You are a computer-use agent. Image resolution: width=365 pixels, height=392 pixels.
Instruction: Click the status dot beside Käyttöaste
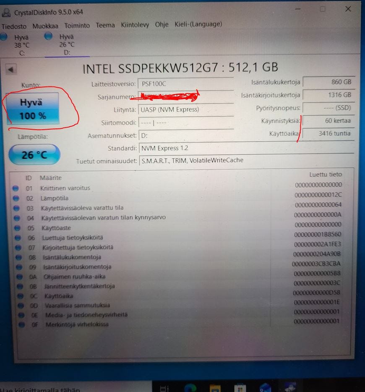pos(17,228)
